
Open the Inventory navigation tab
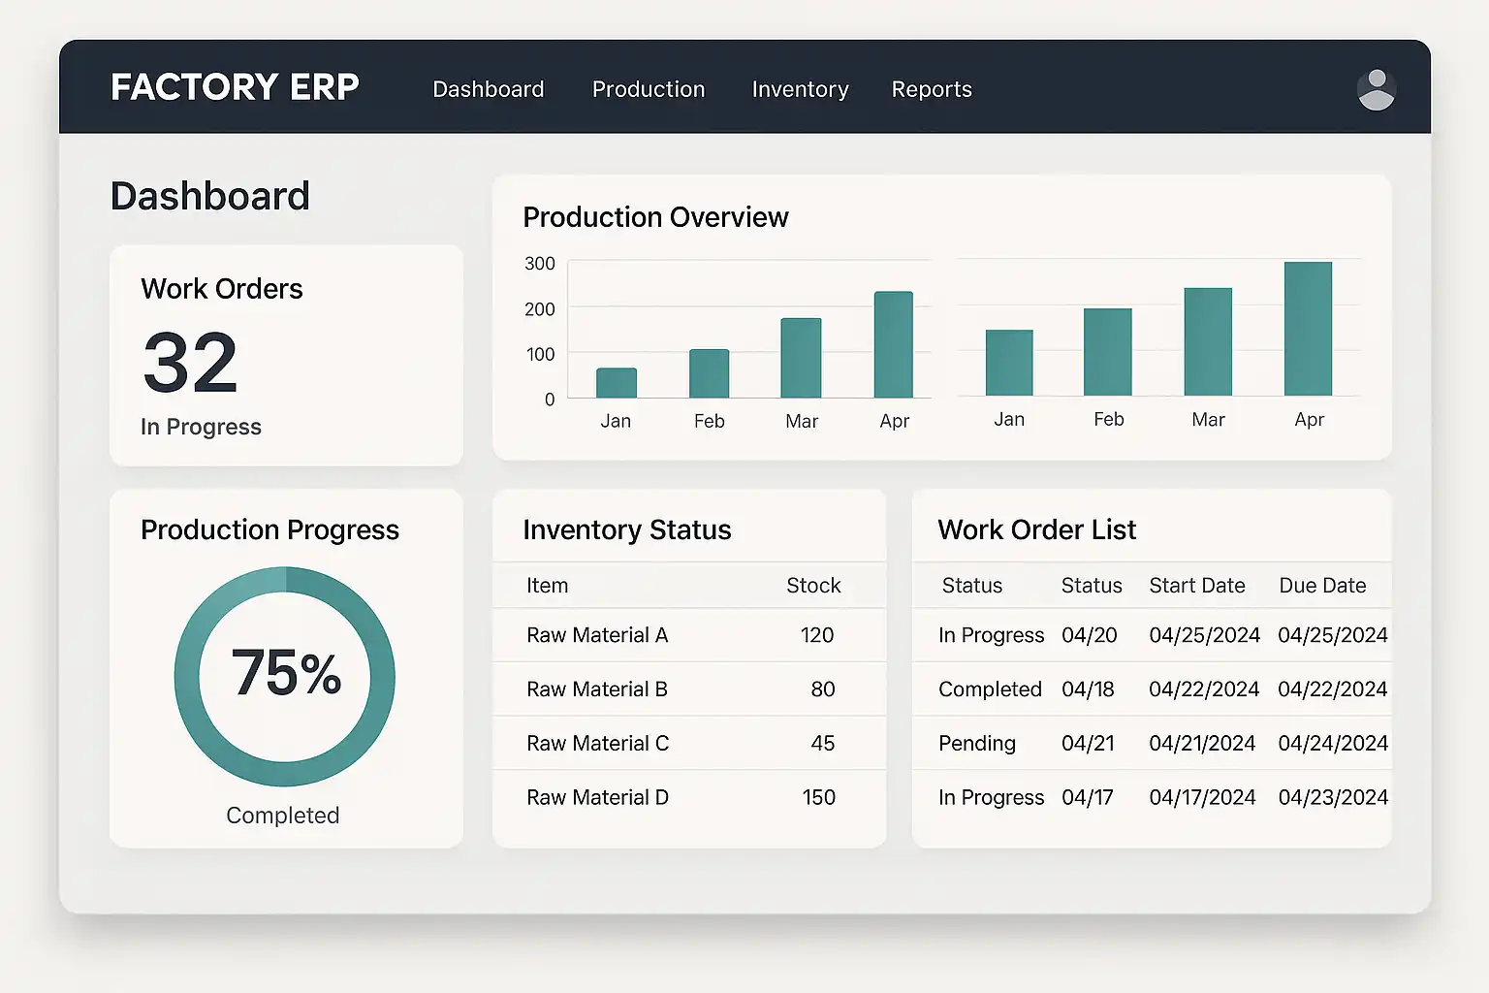point(800,89)
